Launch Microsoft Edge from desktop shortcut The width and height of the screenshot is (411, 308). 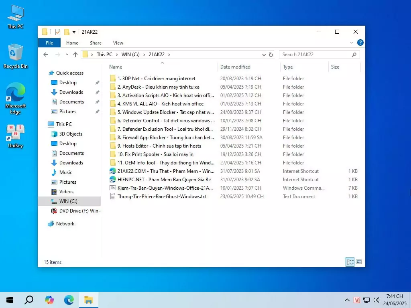[16, 99]
